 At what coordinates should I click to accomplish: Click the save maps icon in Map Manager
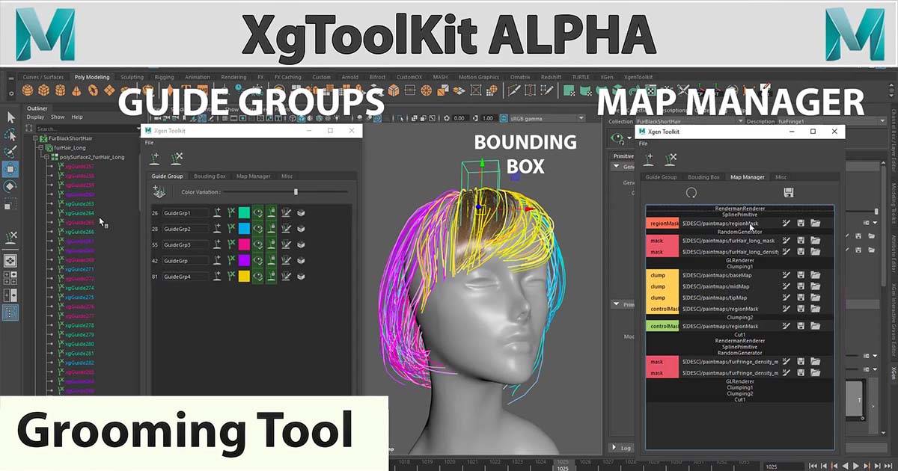[789, 193]
